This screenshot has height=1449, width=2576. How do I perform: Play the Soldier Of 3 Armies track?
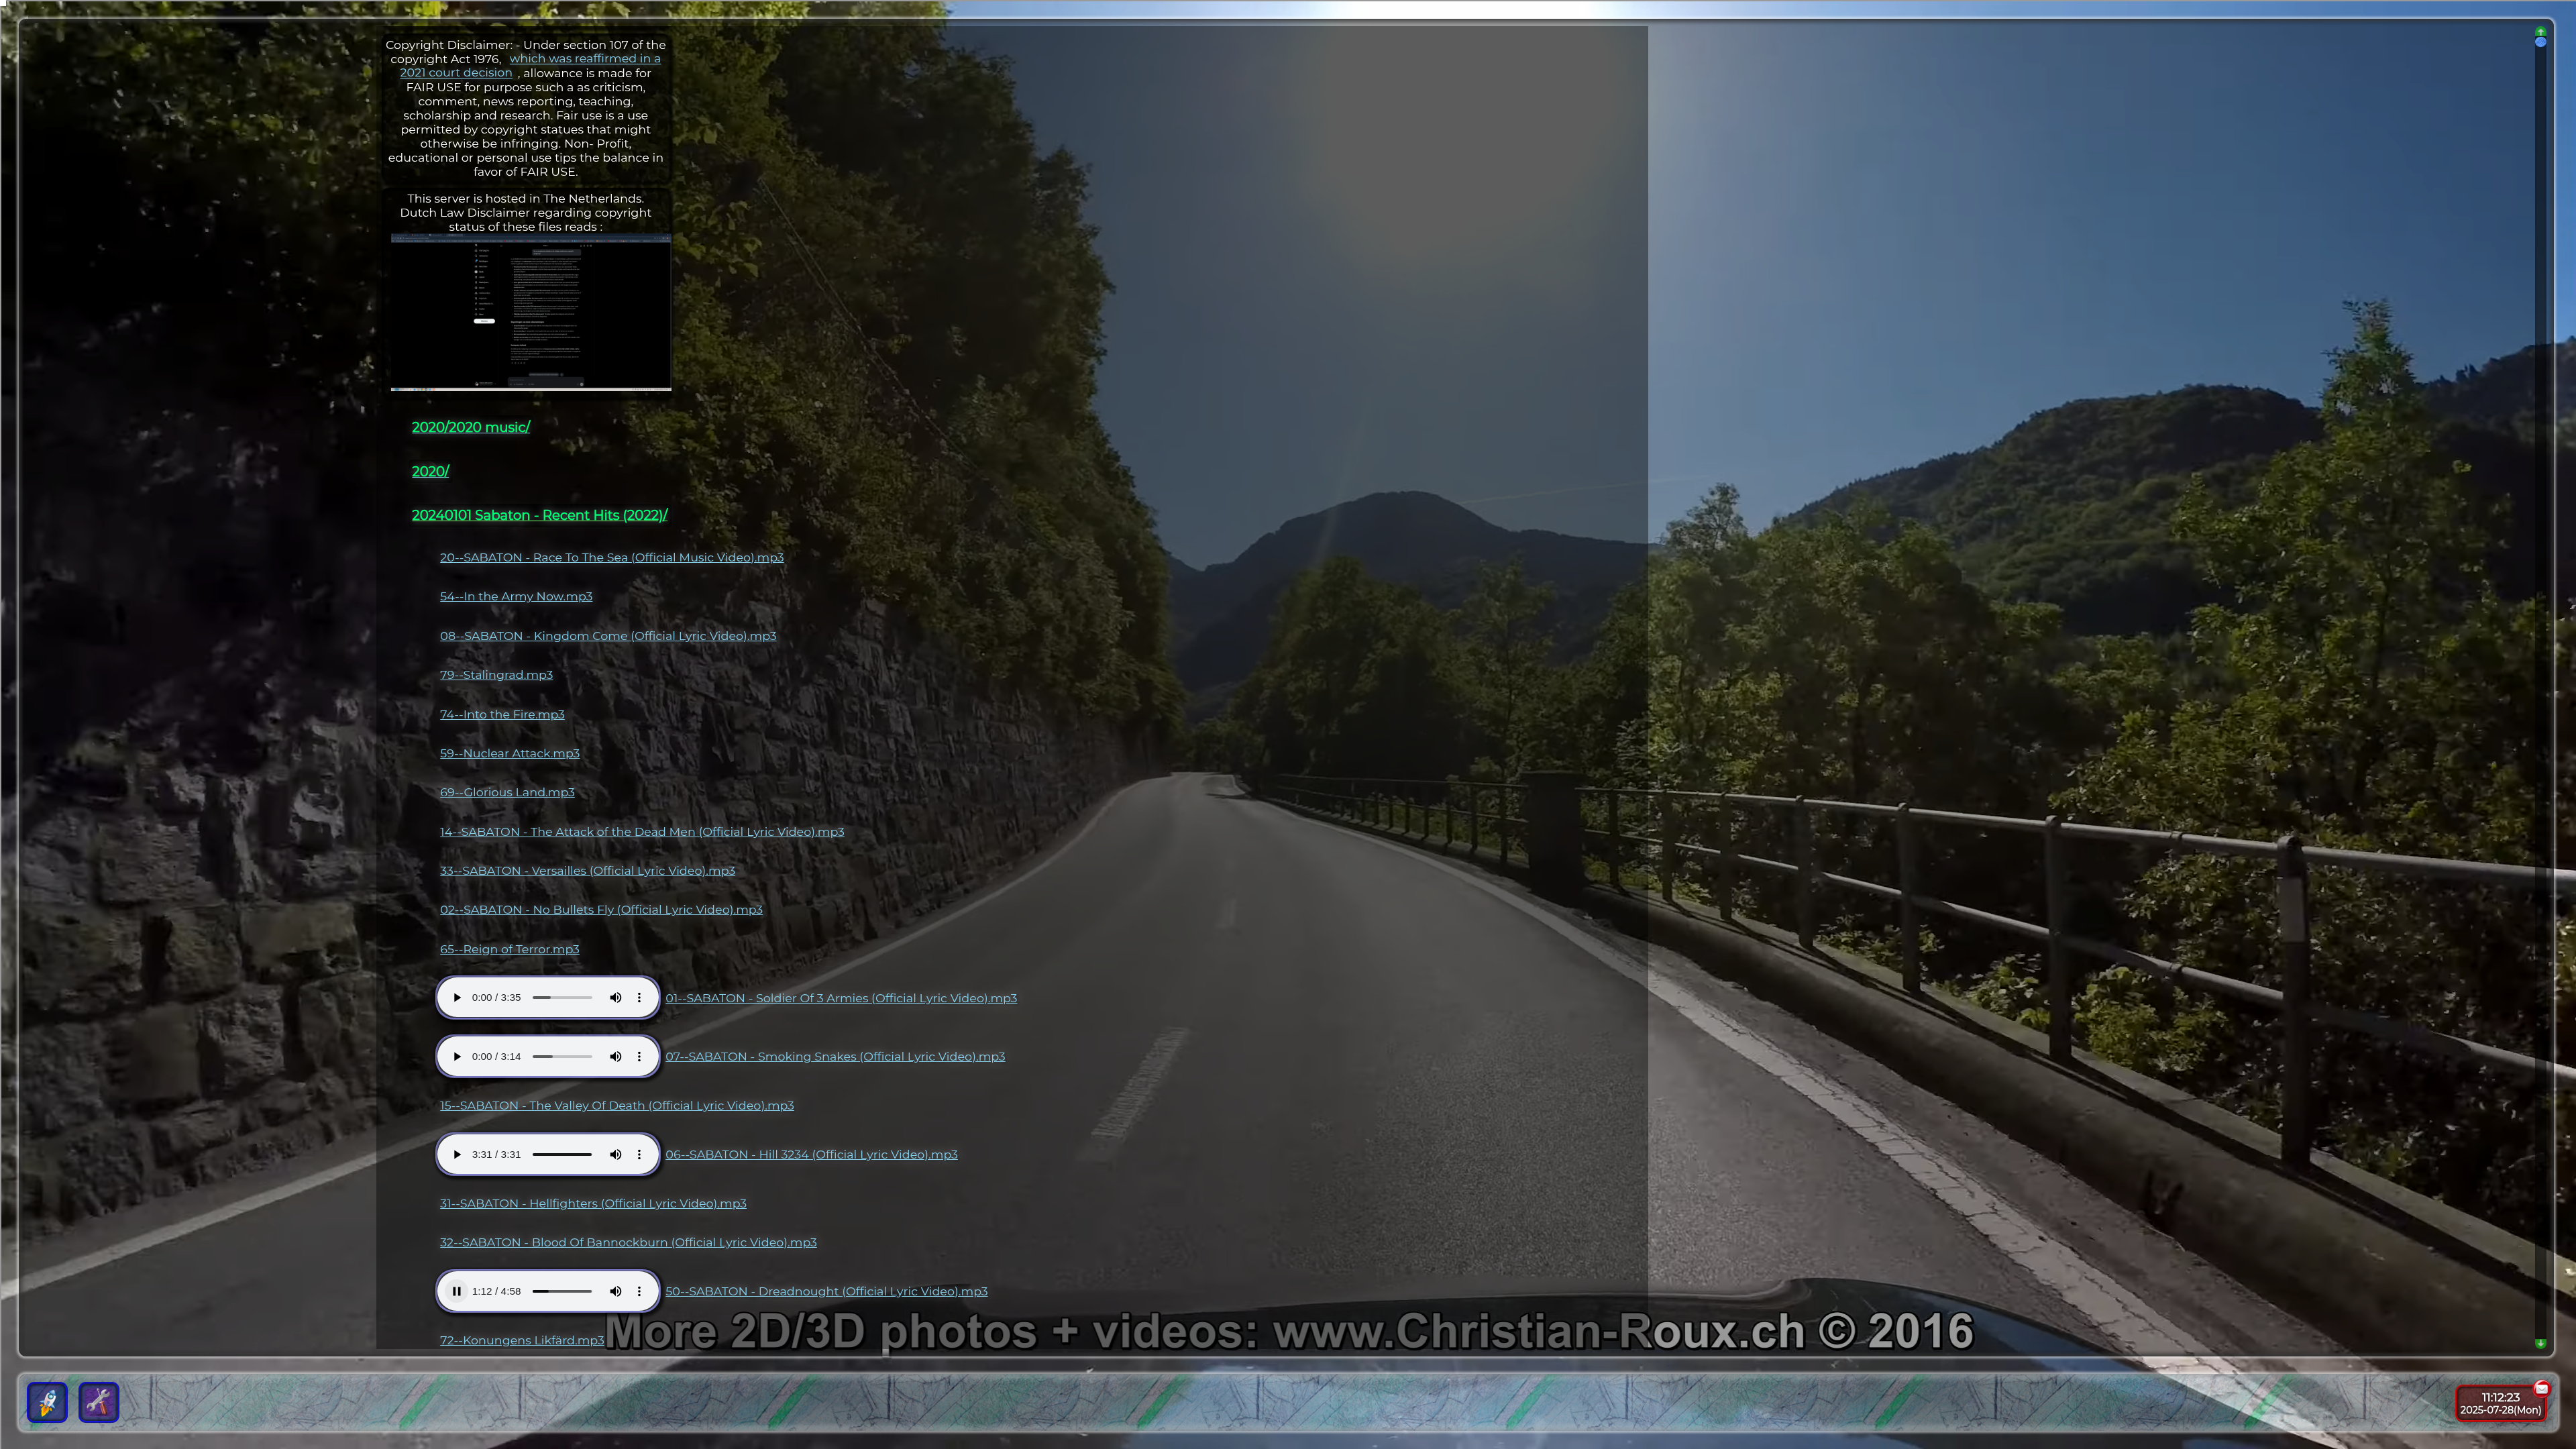click(x=457, y=998)
